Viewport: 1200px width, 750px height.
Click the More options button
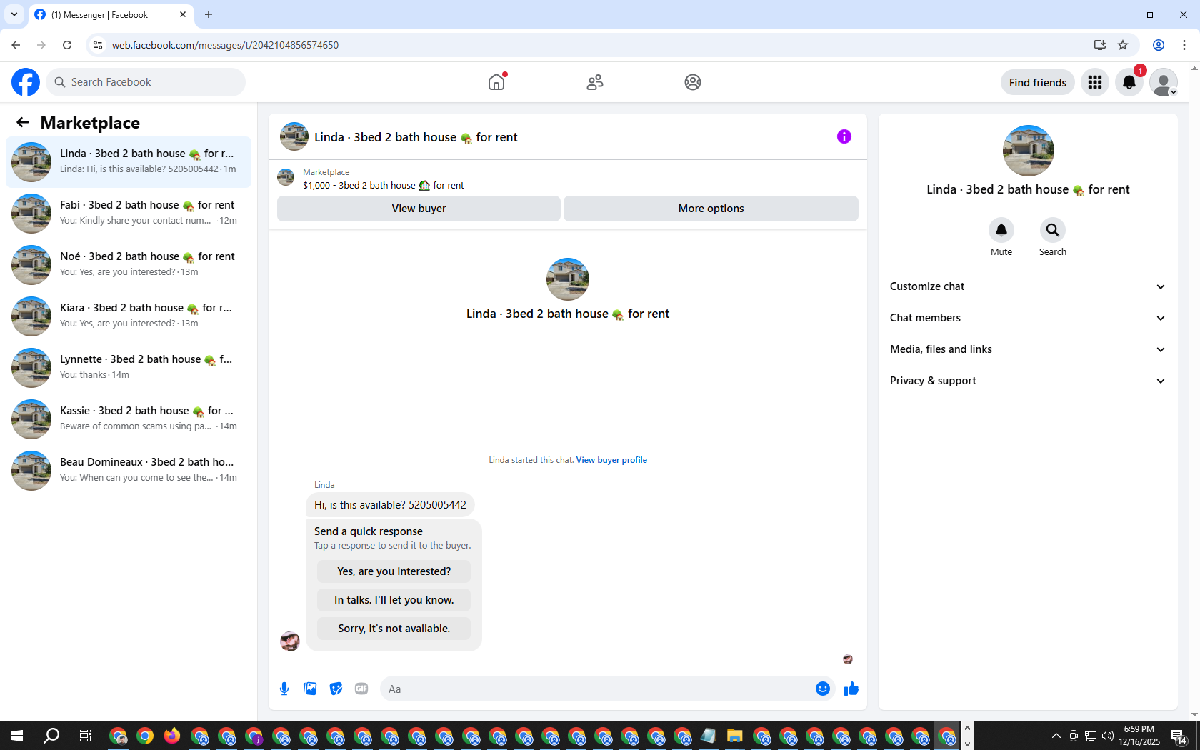pyautogui.click(x=711, y=209)
